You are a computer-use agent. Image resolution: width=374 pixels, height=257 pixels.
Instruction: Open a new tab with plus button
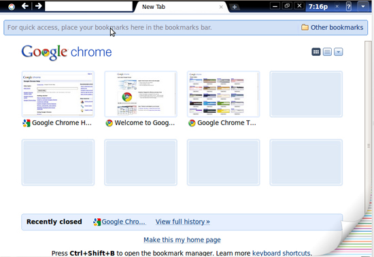tap(235, 7)
